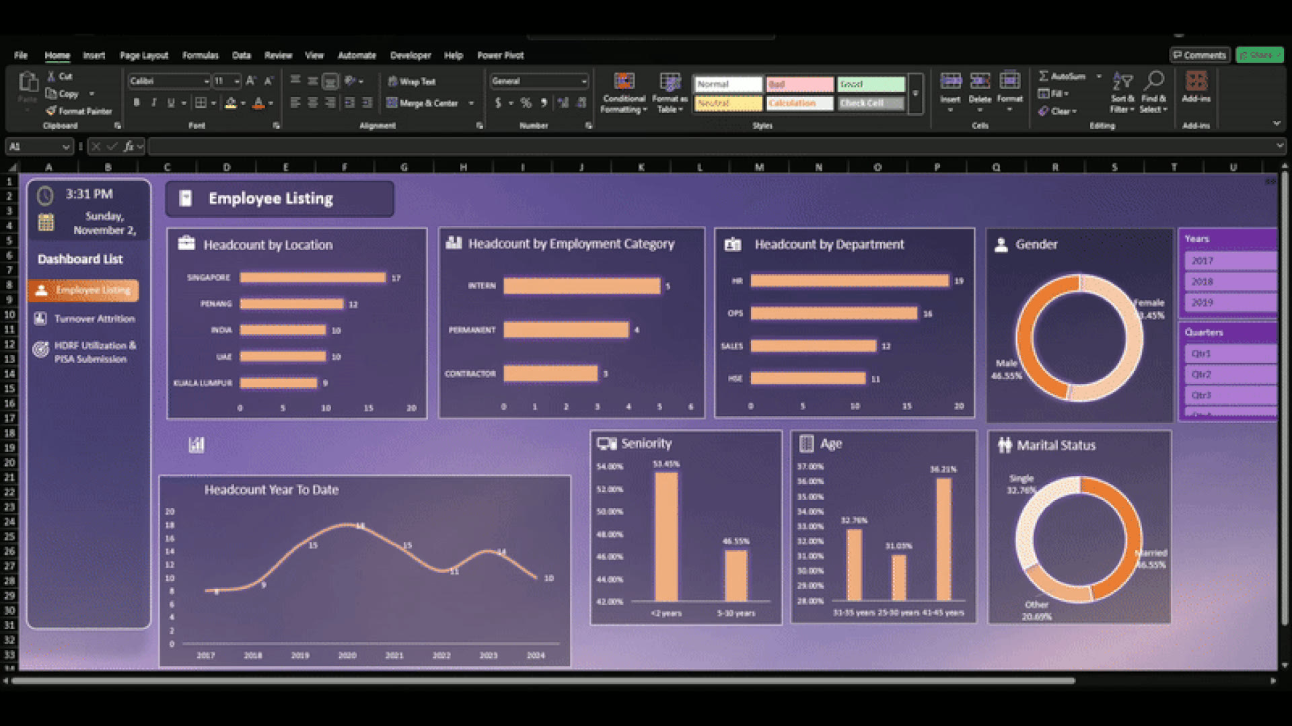Decrease font size with the smaller A icon

point(268,81)
